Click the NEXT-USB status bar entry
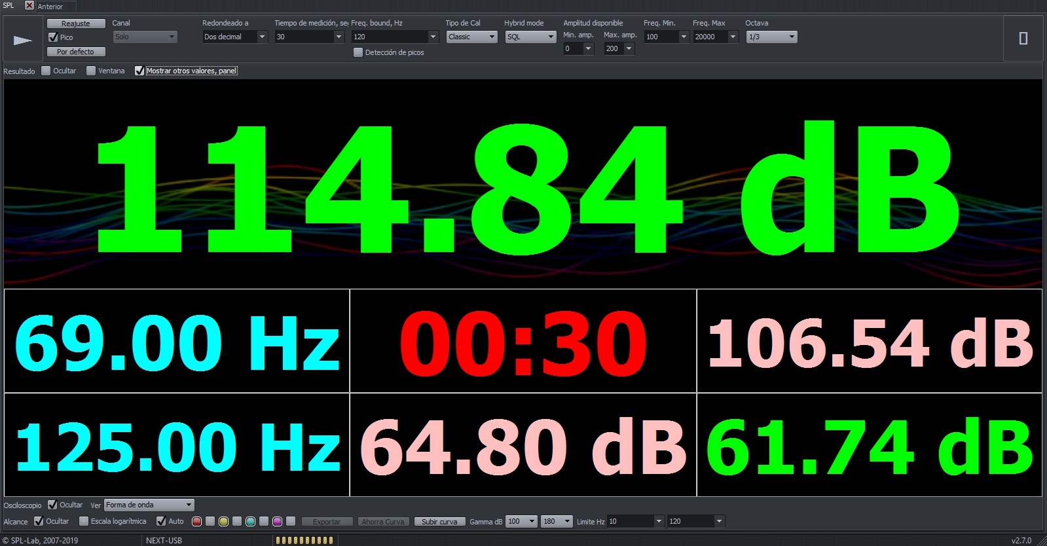 (x=164, y=540)
